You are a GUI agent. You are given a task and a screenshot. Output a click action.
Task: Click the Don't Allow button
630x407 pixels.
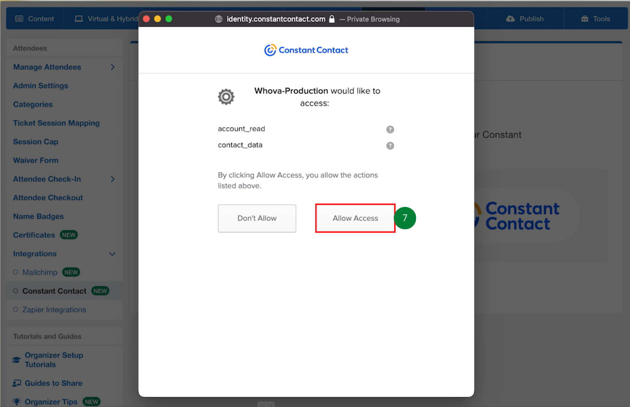point(257,219)
